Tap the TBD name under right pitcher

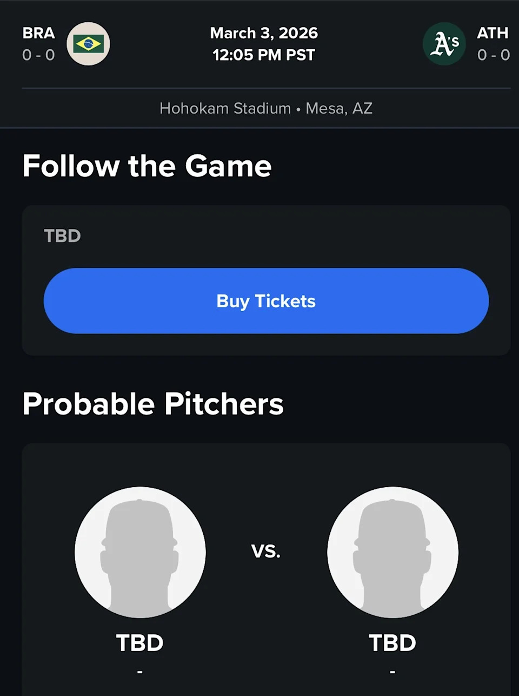tap(392, 643)
